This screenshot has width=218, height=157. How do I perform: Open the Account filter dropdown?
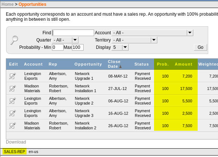(x=152, y=33)
